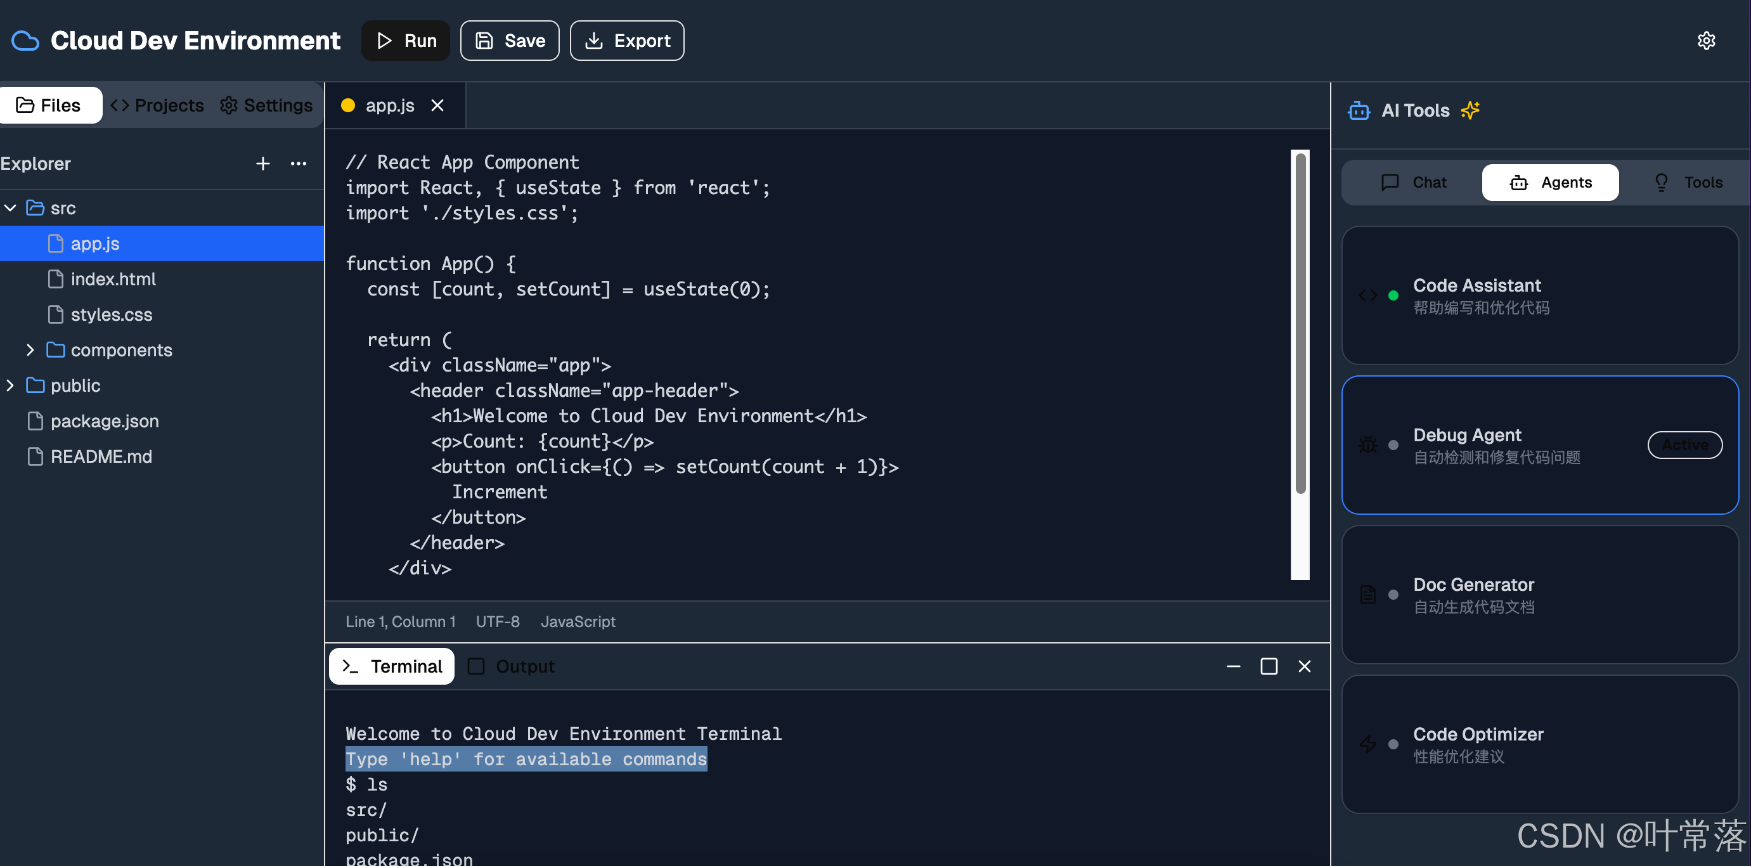
Task: Expand the components folder chevron
Action: pyautogui.click(x=30, y=350)
